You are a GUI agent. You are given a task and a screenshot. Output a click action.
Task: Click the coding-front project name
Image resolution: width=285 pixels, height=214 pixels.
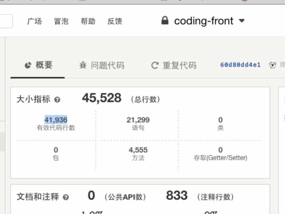204,21
